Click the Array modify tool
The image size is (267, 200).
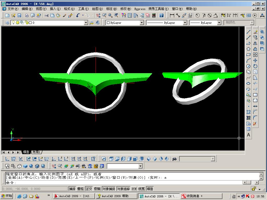click(x=255, y=55)
